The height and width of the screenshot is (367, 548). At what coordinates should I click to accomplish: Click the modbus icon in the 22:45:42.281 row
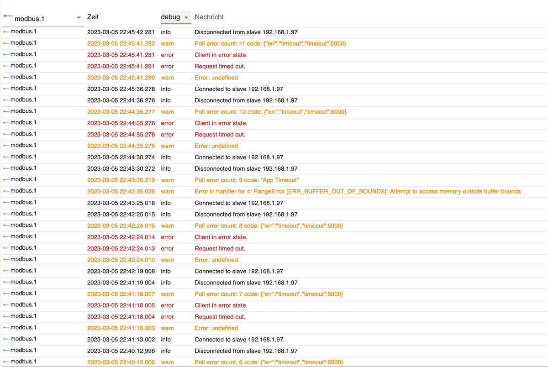[x=6, y=32]
